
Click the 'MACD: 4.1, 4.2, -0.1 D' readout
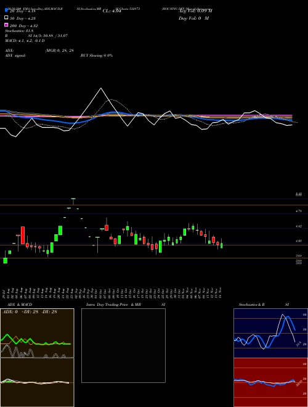[x=25, y=41]
